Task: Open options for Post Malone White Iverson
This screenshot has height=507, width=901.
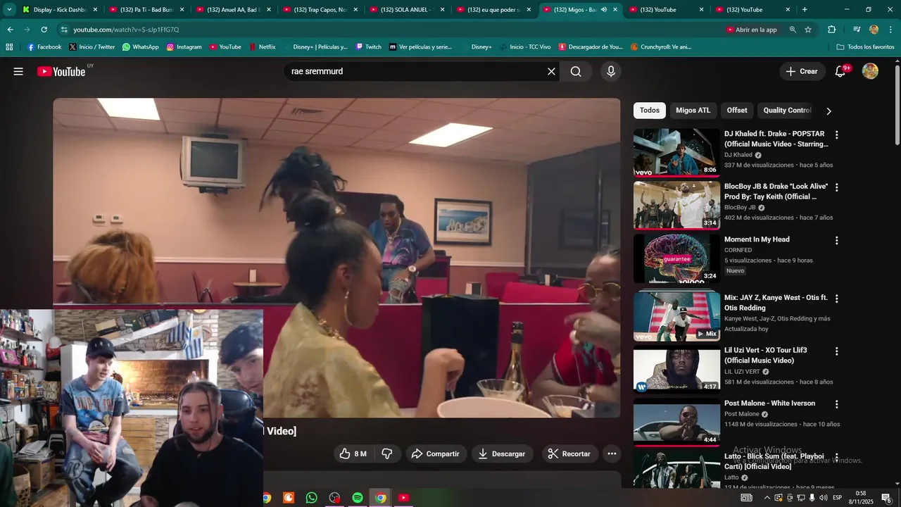Action: point(836,404)
